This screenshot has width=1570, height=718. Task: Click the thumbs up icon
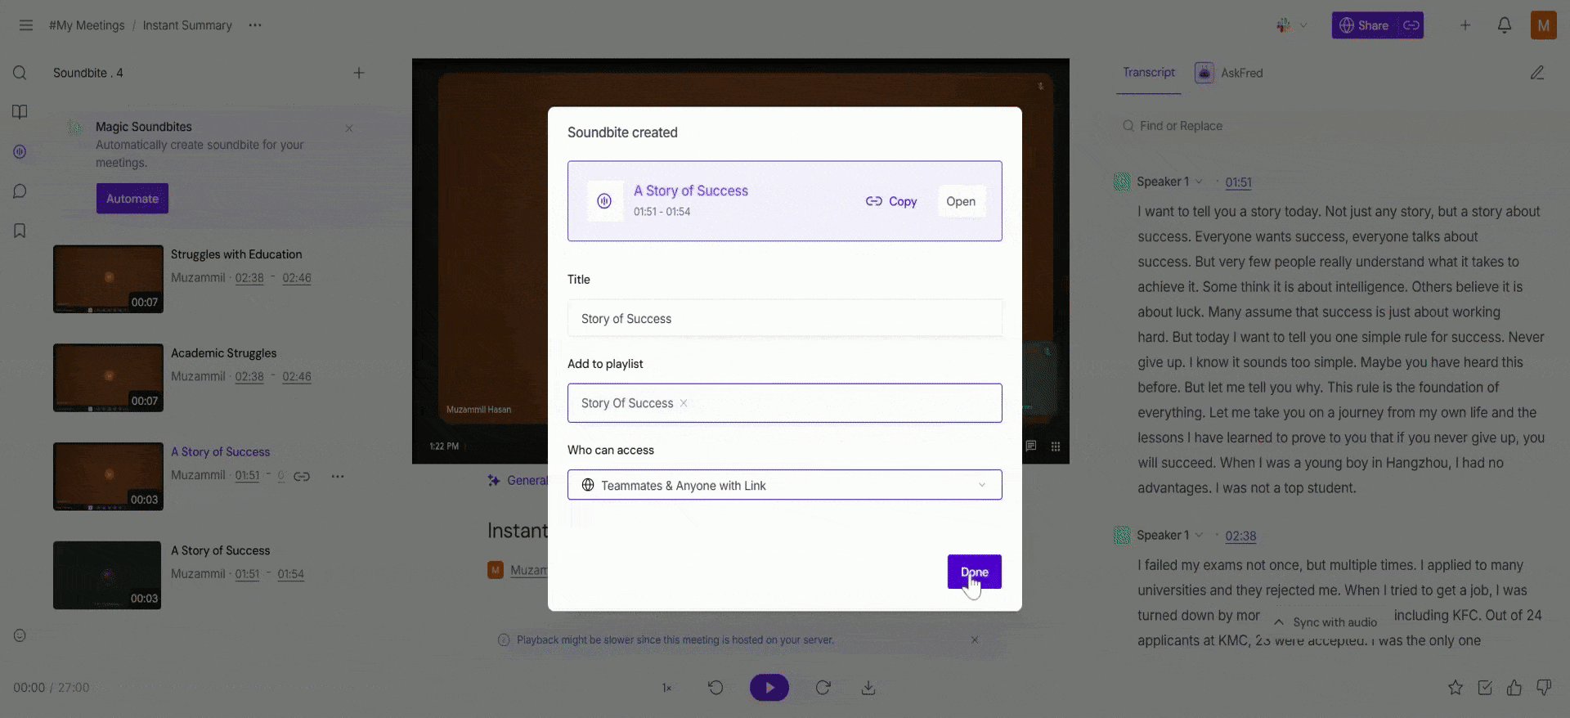(x=1514, y=688)
